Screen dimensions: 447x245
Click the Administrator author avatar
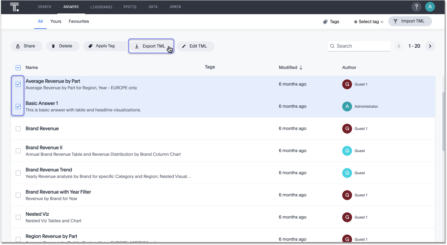click(x=347, y=106)
